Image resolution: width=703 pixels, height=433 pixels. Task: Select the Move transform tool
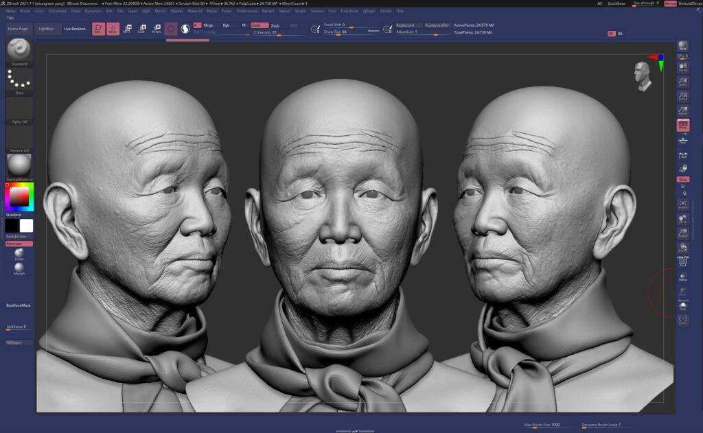click(x=127, y=29)
